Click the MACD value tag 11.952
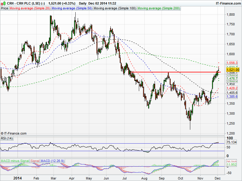This screenshot has height=181, width=242. (x=232, y=165)
